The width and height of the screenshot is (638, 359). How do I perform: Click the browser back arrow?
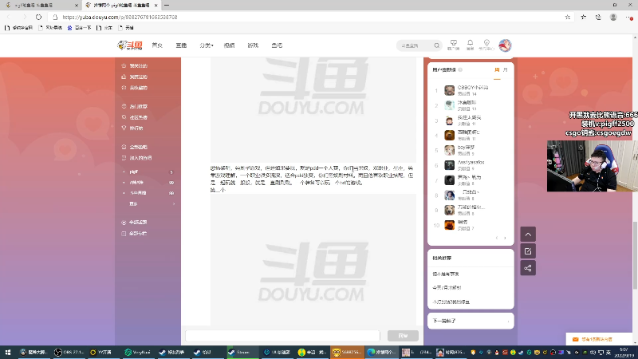tap(9, 17)
